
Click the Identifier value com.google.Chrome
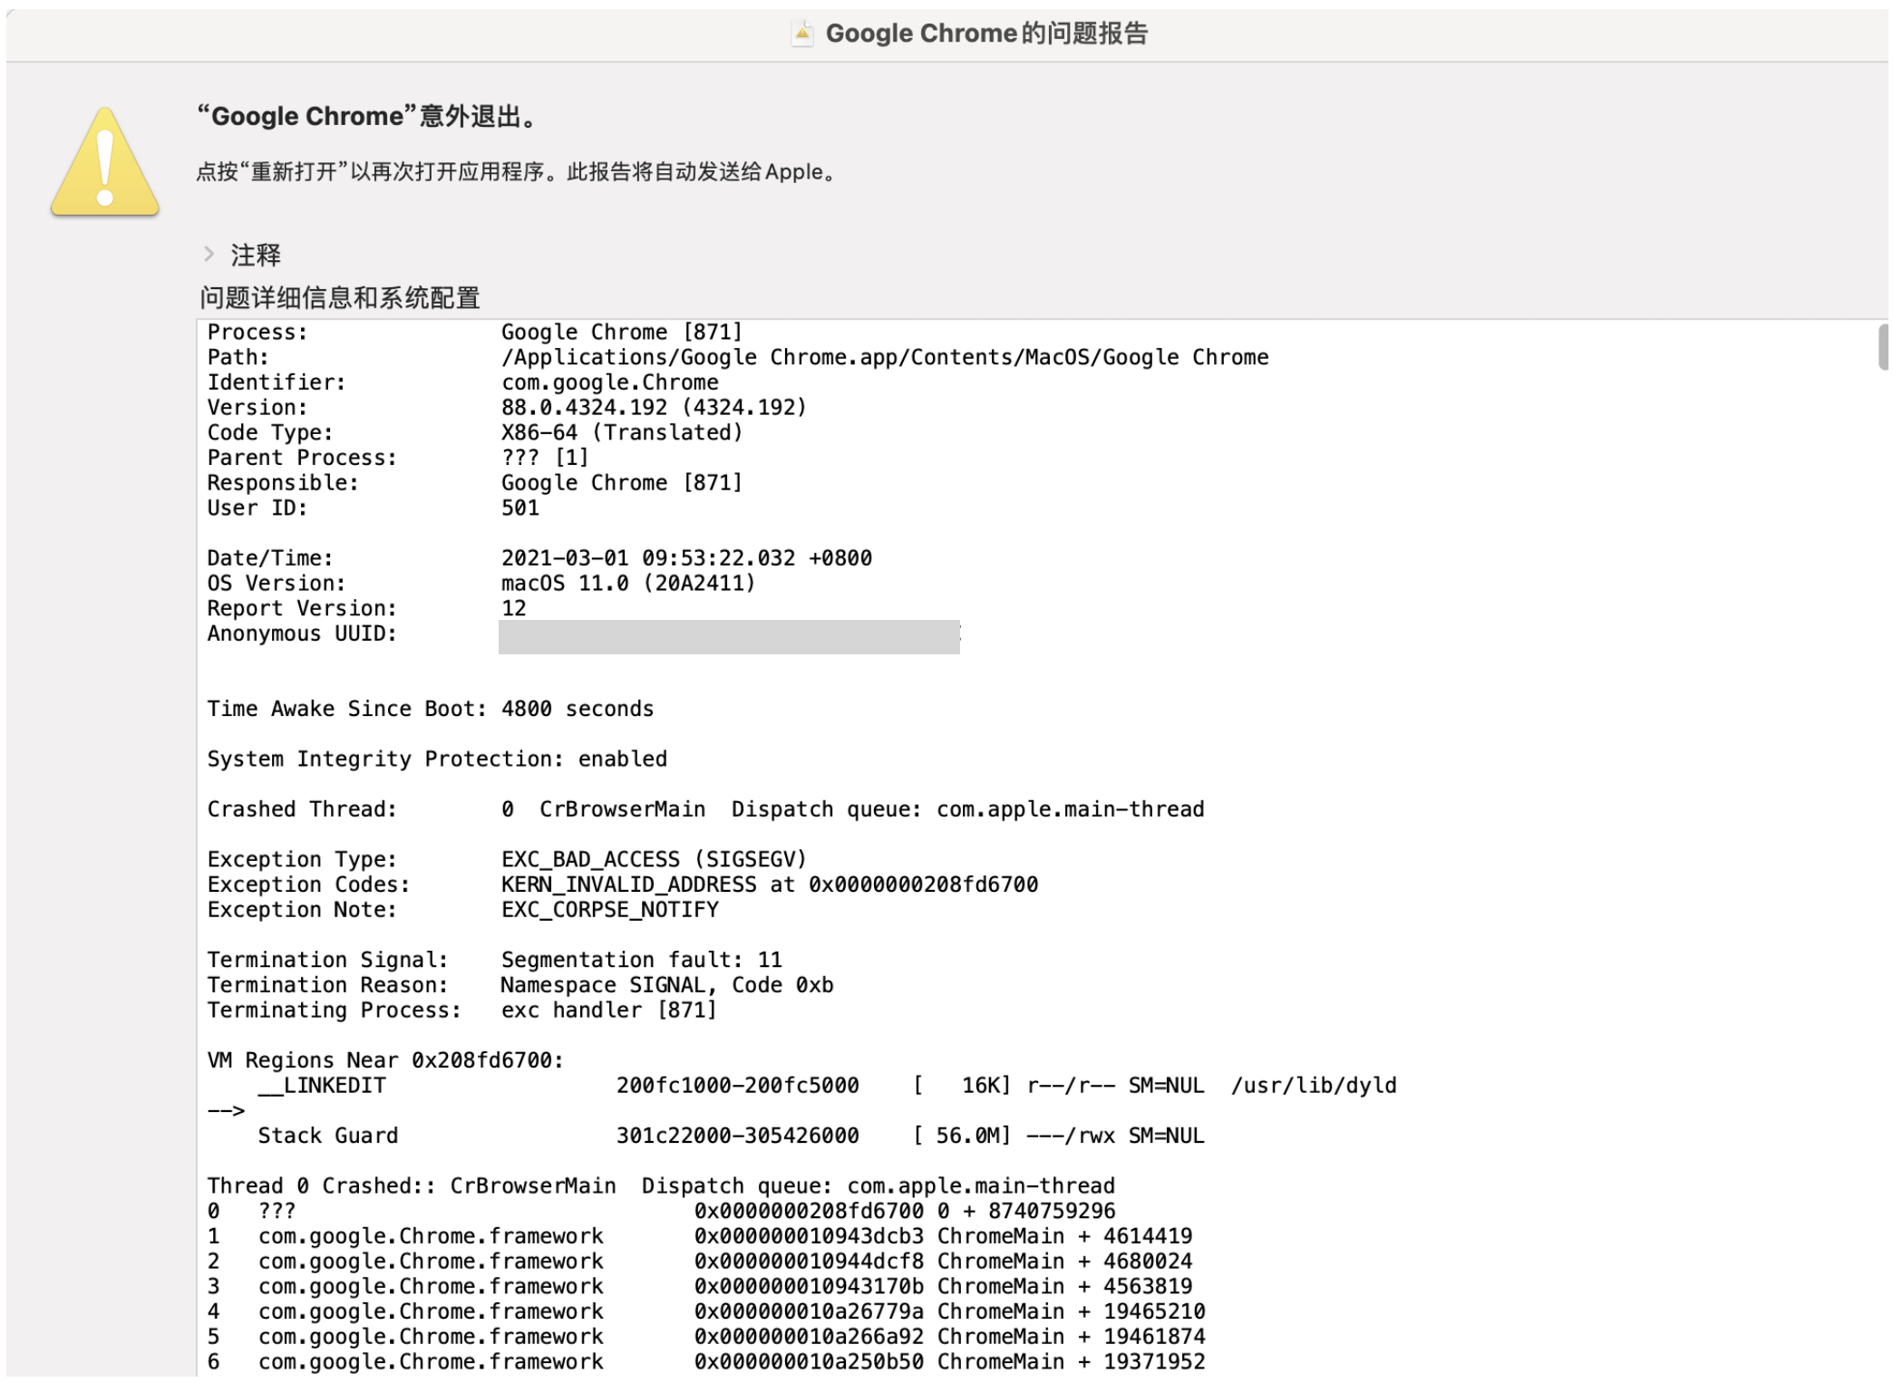click(609, 382)
